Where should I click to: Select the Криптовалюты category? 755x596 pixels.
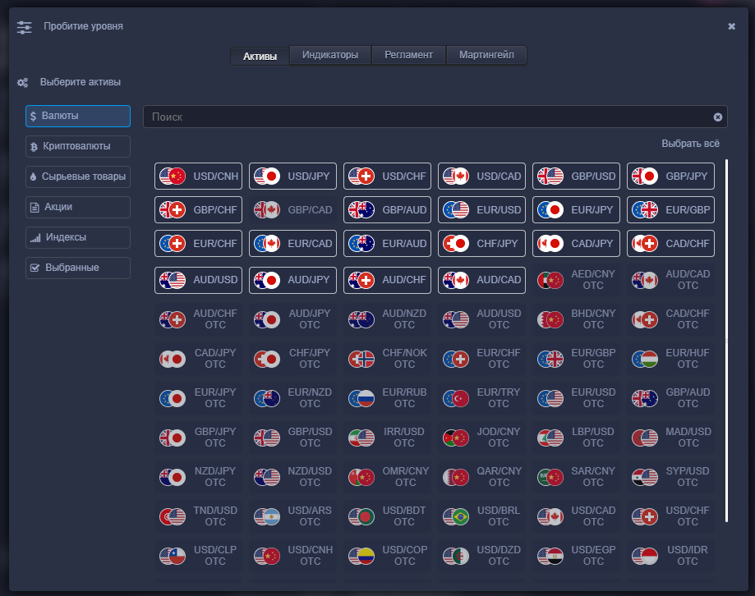[x=78, y=146]
